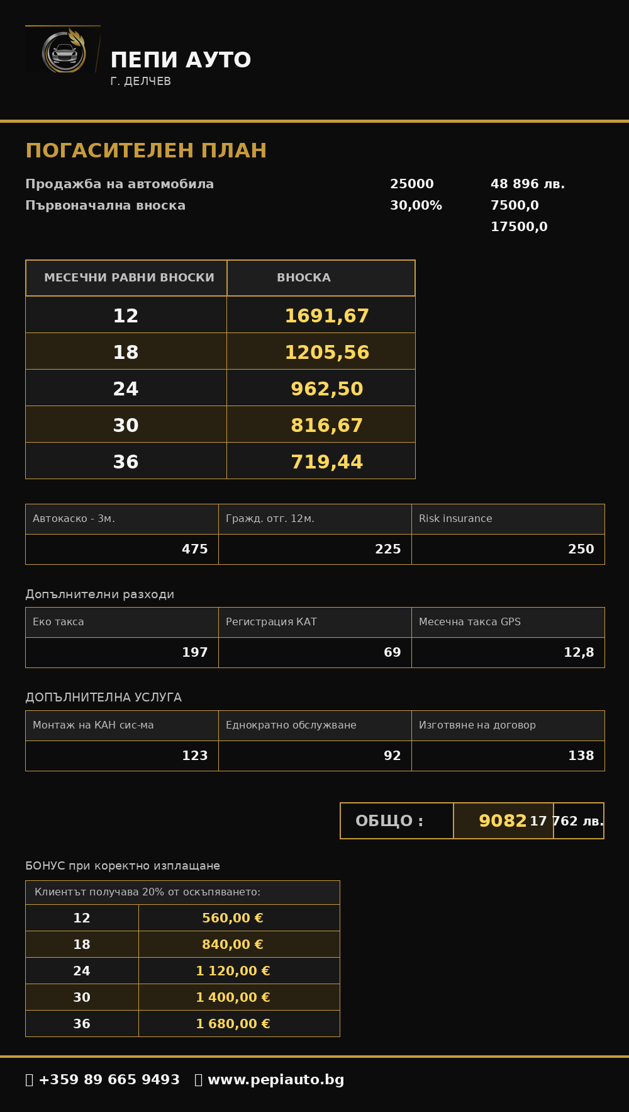
Task: Click the phone number +359 89 665 9493
Action: point(109,1080)
